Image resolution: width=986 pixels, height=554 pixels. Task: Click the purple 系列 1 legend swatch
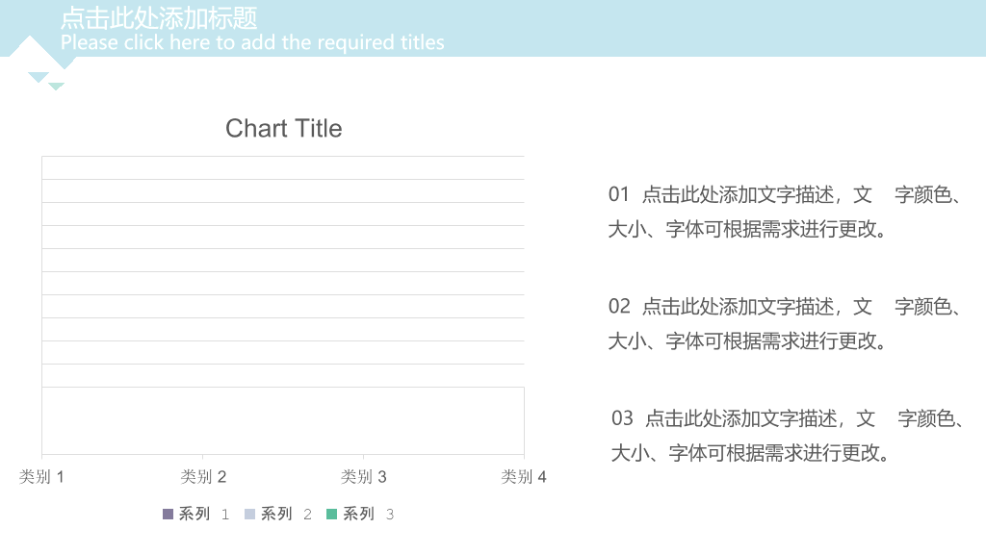click(168, 514)
